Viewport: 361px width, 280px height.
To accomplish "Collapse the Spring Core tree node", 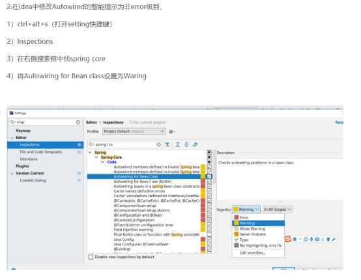I will (96, 157).
